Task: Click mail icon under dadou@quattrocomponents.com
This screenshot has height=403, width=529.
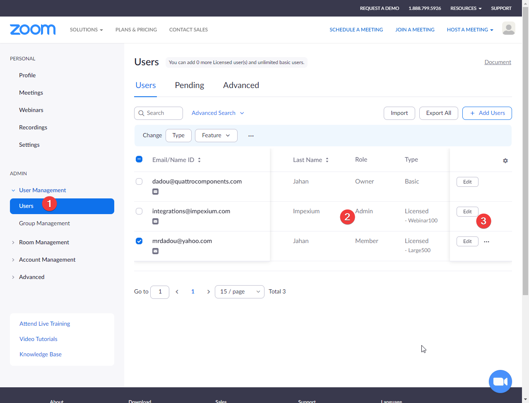Action: 155,191
